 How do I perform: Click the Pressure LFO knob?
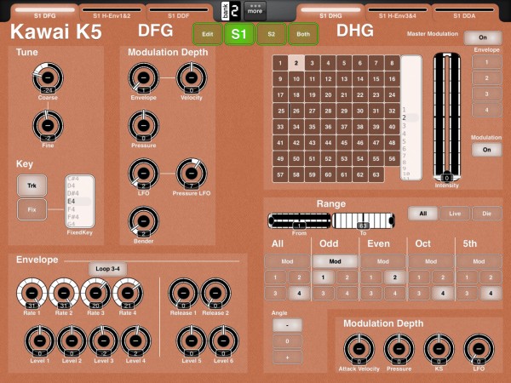(x=192, y=174)
